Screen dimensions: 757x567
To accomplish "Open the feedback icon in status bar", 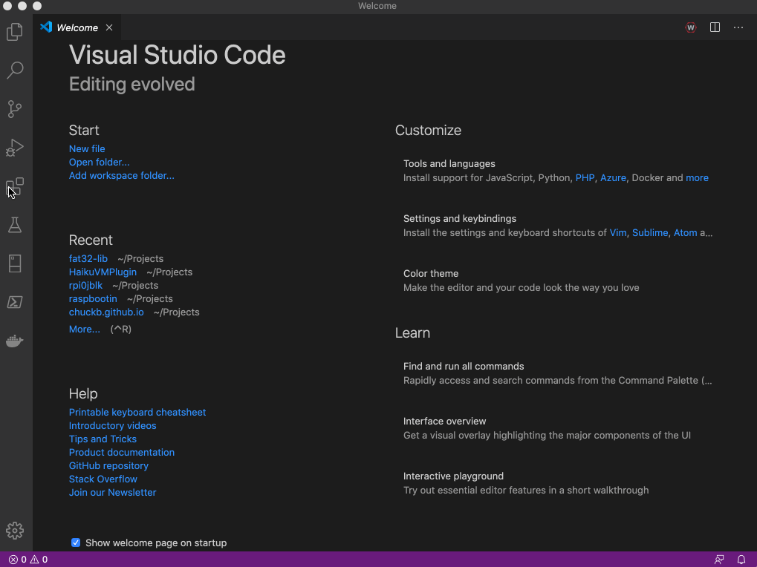I will coord(719,560).
